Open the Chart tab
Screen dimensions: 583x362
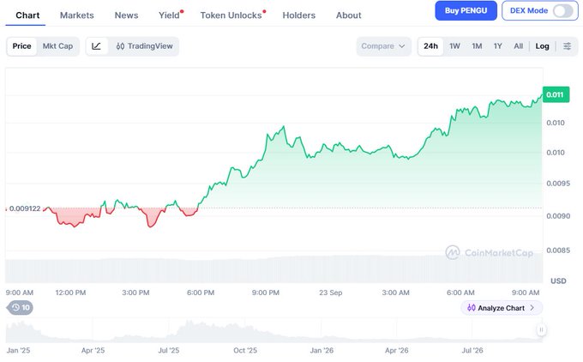click(x=27, y=15)
